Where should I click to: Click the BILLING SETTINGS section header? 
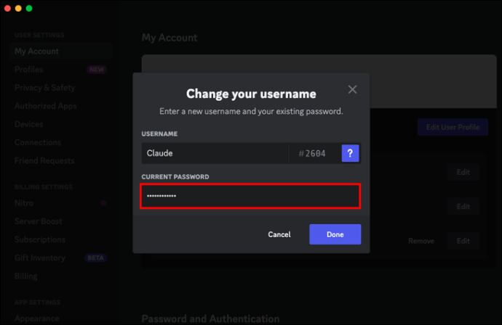(x=44, y=187)
